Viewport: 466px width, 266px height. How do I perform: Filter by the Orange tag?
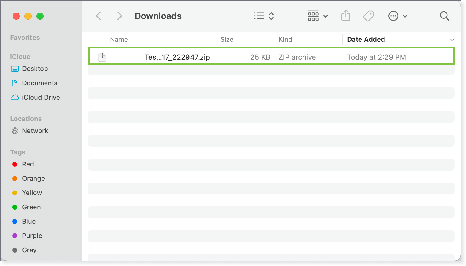point(28,178)
